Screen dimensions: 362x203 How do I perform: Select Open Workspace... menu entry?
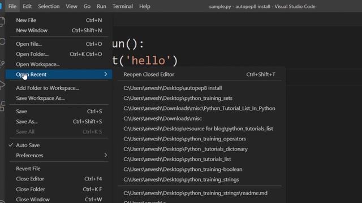(x=59, y=64)
